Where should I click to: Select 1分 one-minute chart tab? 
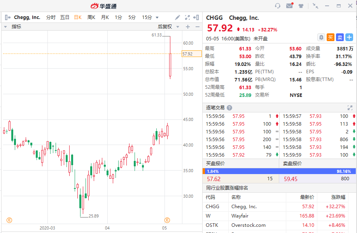pos(118,17)
